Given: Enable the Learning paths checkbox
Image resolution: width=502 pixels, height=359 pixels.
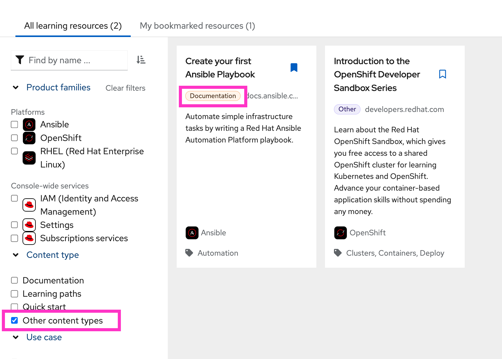Looking at the screenshot, I should tap(14, 294).
